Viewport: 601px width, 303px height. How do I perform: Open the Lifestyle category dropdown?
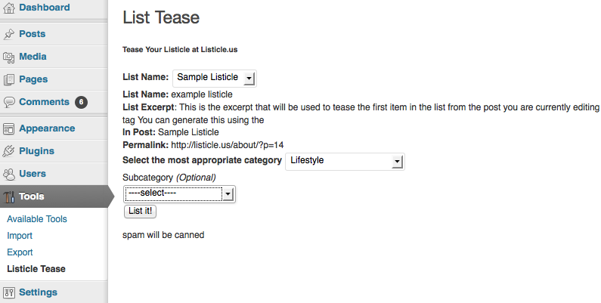(x=345, y=161)
